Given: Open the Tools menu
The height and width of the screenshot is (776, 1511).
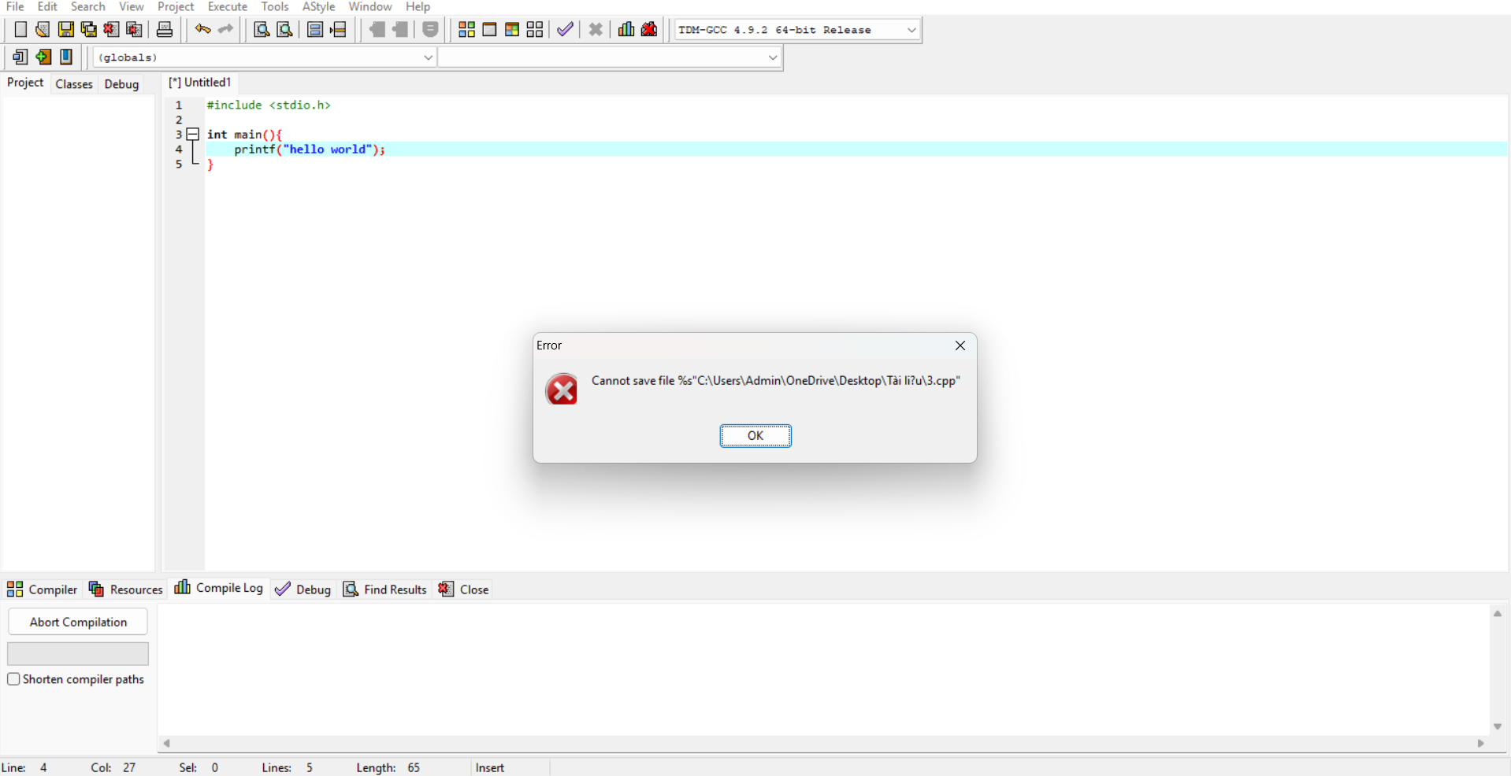Looking at the screenshot, I should click(275, 7).
